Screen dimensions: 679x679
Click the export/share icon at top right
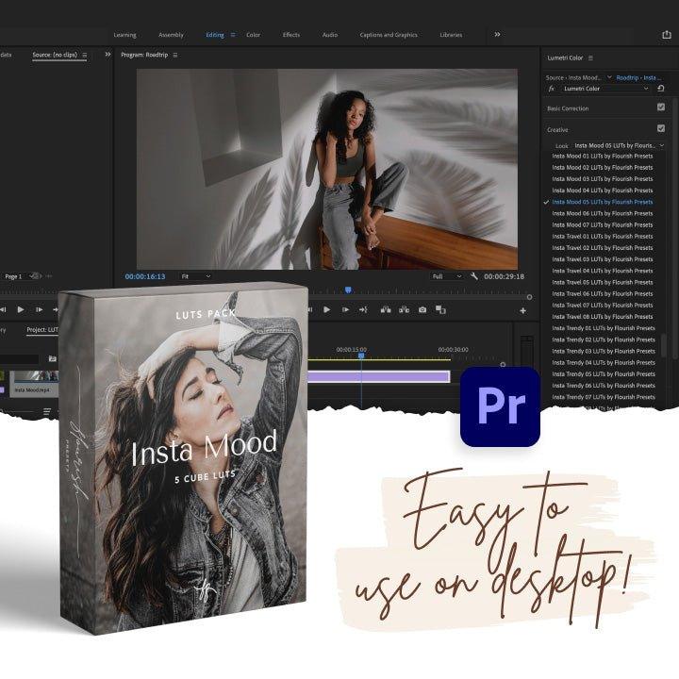(667, 35)
